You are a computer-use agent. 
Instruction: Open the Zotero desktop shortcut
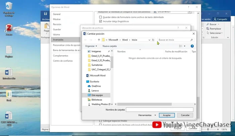click(x=9, y=29)
